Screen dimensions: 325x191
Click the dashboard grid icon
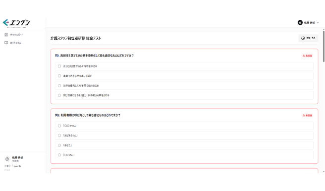6,35
